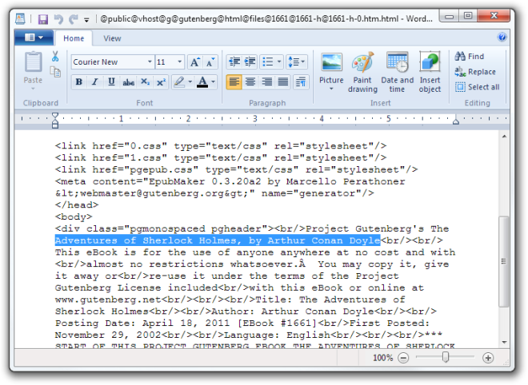Click the right indent marker on ruler
Screen dimensions: 528x385
click(x=456, y=121)
